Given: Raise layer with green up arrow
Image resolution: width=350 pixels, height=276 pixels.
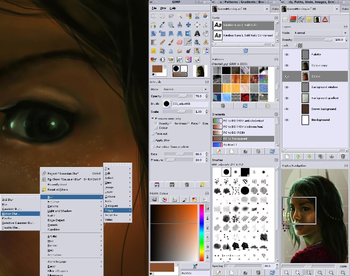Looking at the screenshot, I should (298, 156).
